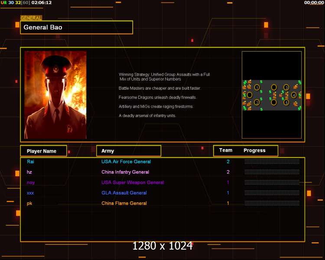Screen dimensions: 325x260
Task: Select player name noy
Action: (31, 183)
